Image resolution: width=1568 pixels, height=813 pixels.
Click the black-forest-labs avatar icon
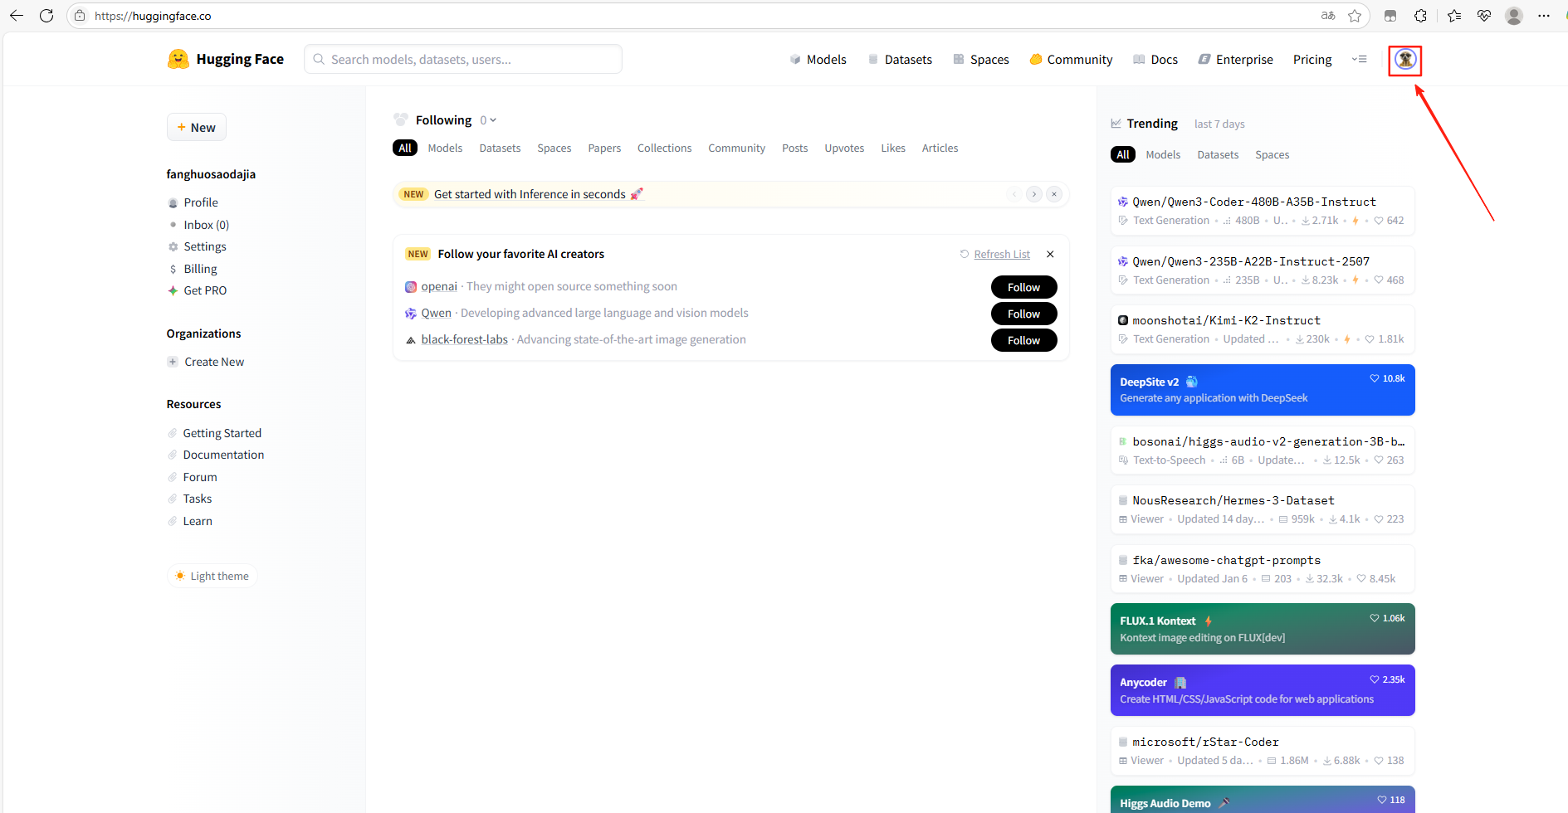[410, 340]
